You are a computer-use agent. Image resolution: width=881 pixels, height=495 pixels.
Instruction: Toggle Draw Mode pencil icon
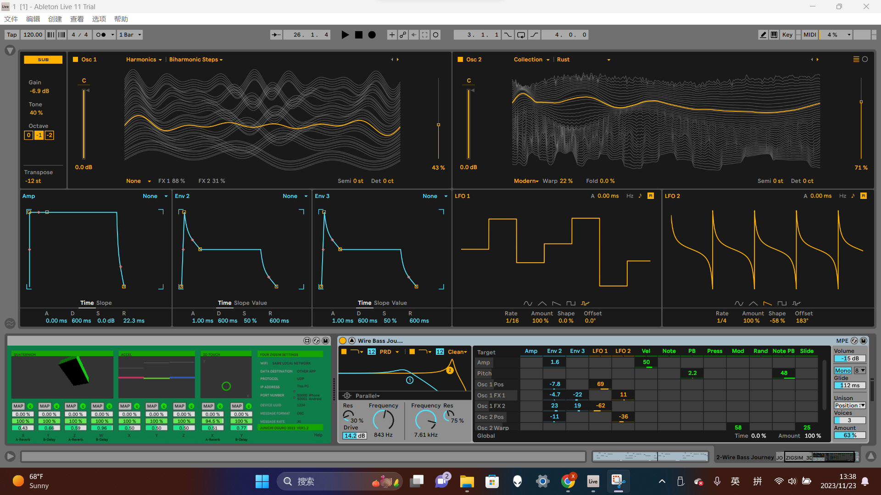(763, 35)
